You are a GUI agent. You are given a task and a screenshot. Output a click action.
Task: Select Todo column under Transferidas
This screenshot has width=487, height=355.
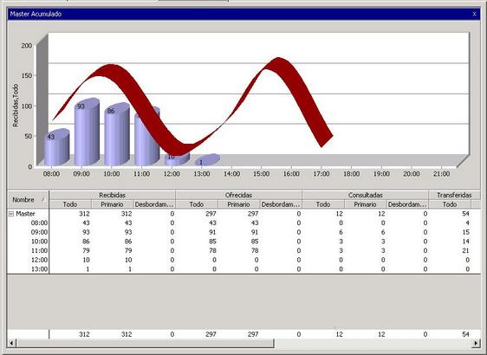click(x=450, y=204)
